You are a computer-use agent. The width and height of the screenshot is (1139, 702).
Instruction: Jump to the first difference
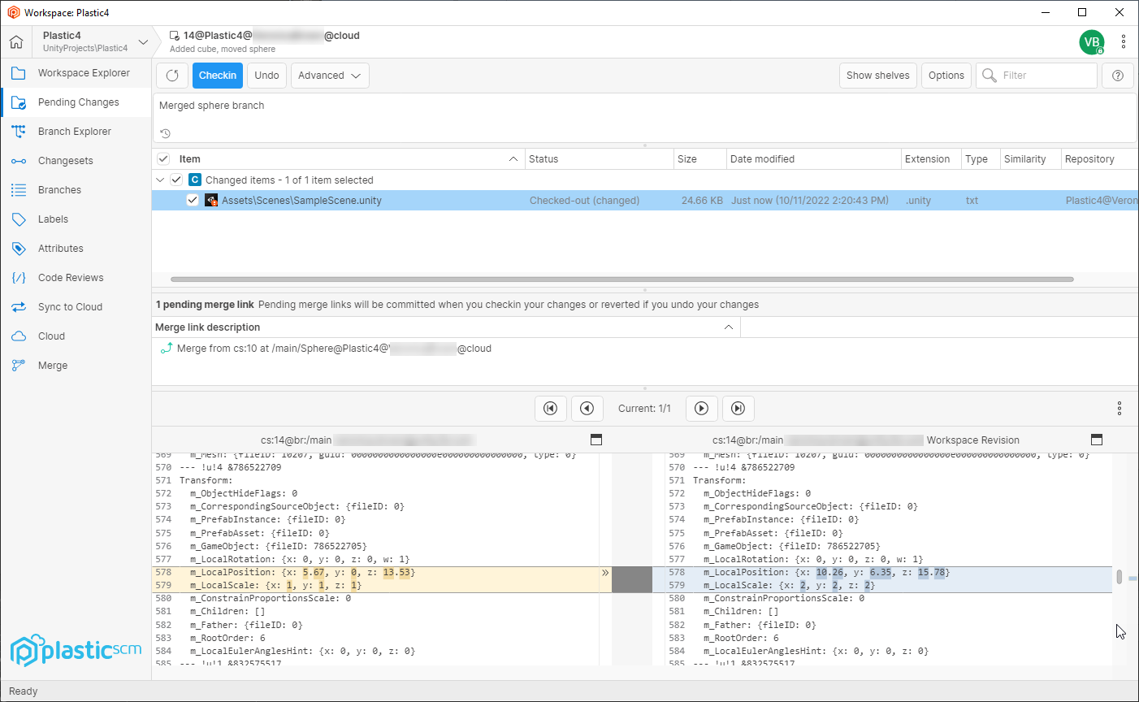(550, 408)
